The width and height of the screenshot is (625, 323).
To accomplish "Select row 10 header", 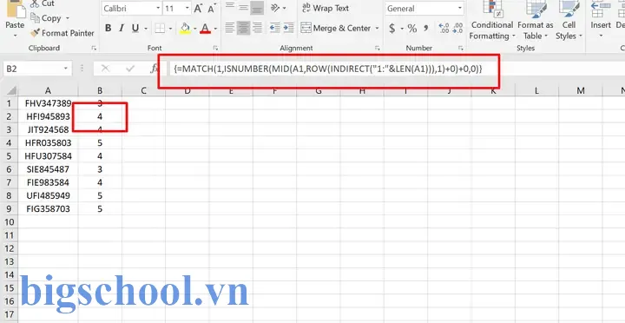I will pos(10,221).
